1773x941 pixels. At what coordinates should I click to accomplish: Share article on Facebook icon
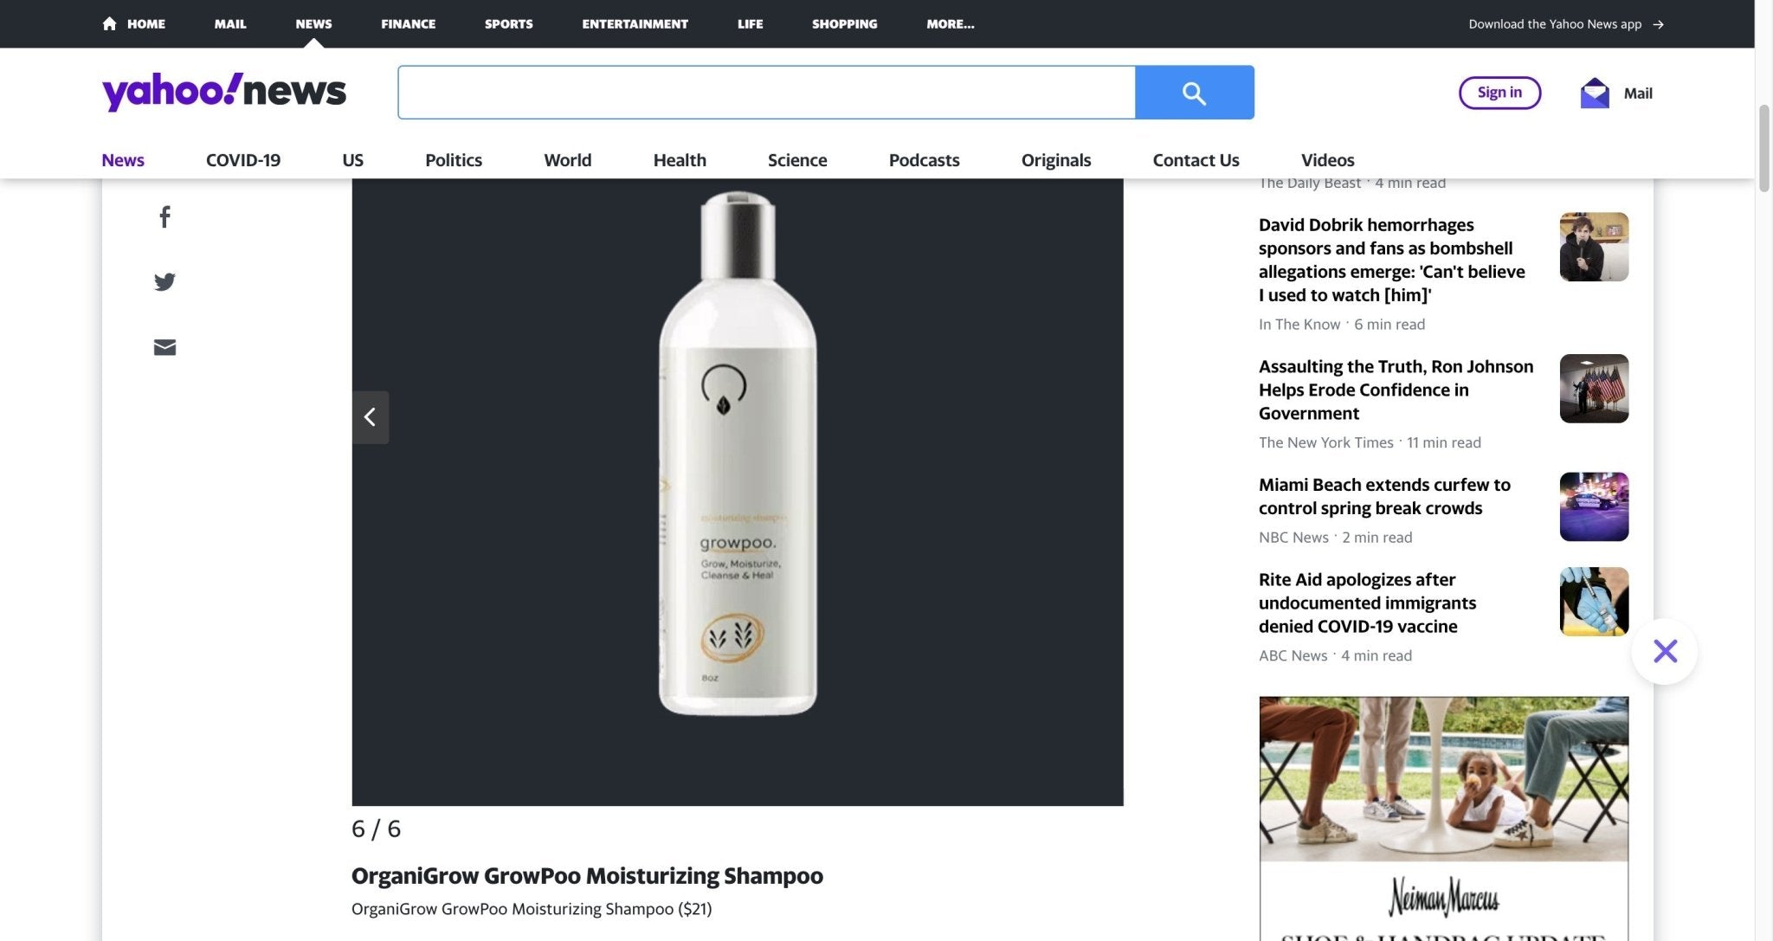coord(164,216)
